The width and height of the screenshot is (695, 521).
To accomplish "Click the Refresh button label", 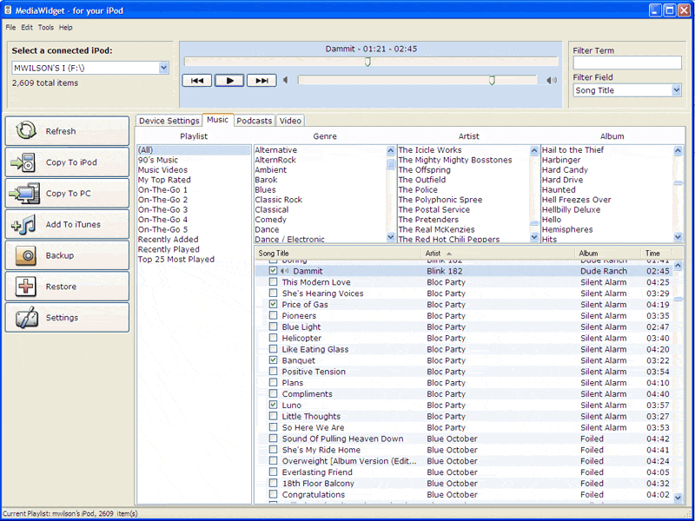I will coord(61,131).
